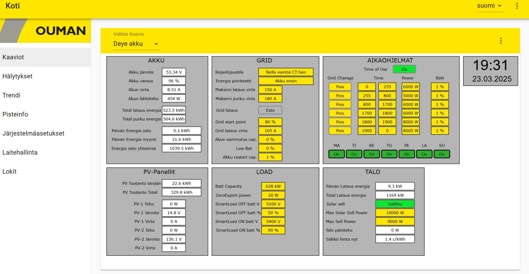Open the suomi language dropdown

click(x=490, y=6)
